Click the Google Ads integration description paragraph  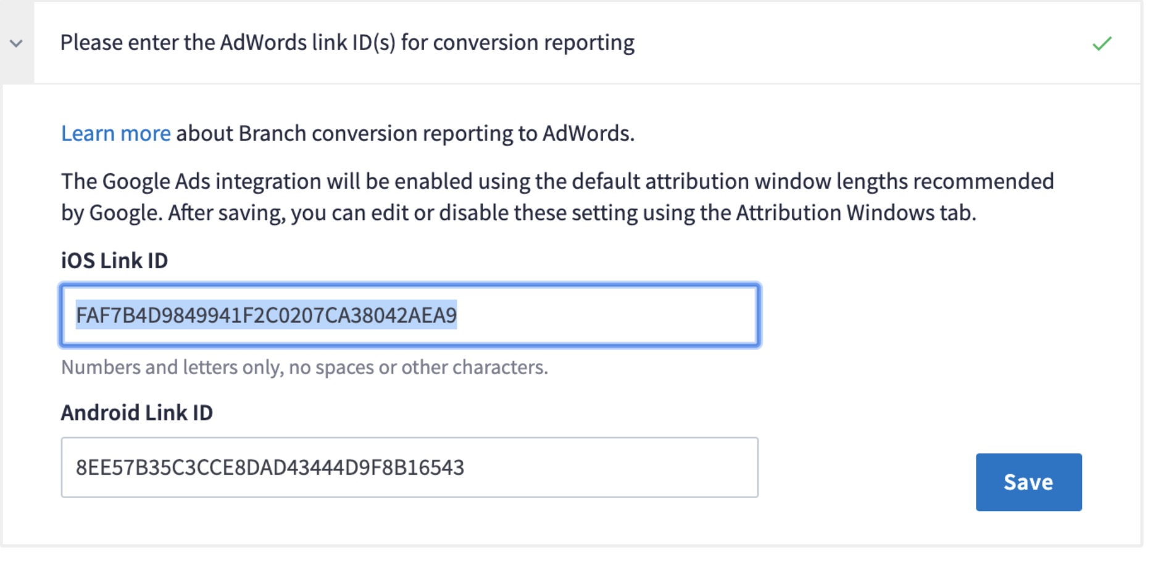tap(557, 197)
